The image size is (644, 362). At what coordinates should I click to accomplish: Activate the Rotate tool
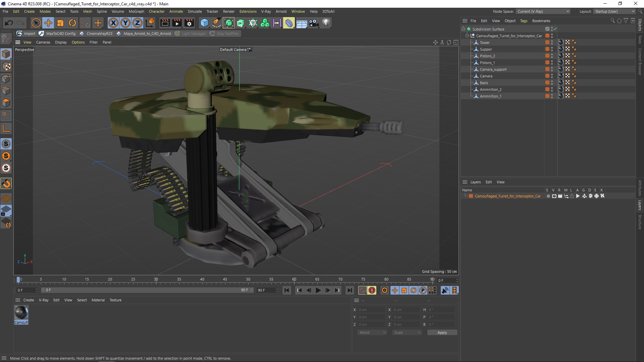coord(72,23)
